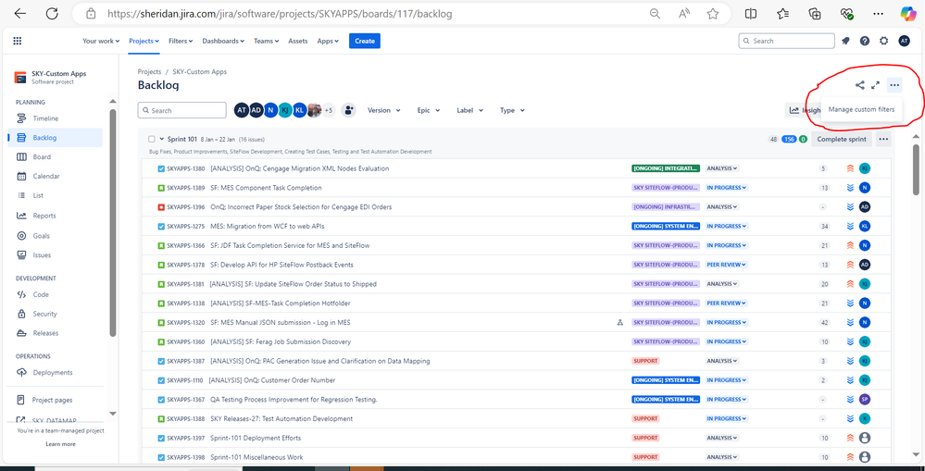The image size is (925, 471).
Task: Click the SKY-Custom Apps breadcrumb link
Action: point(199,72)
